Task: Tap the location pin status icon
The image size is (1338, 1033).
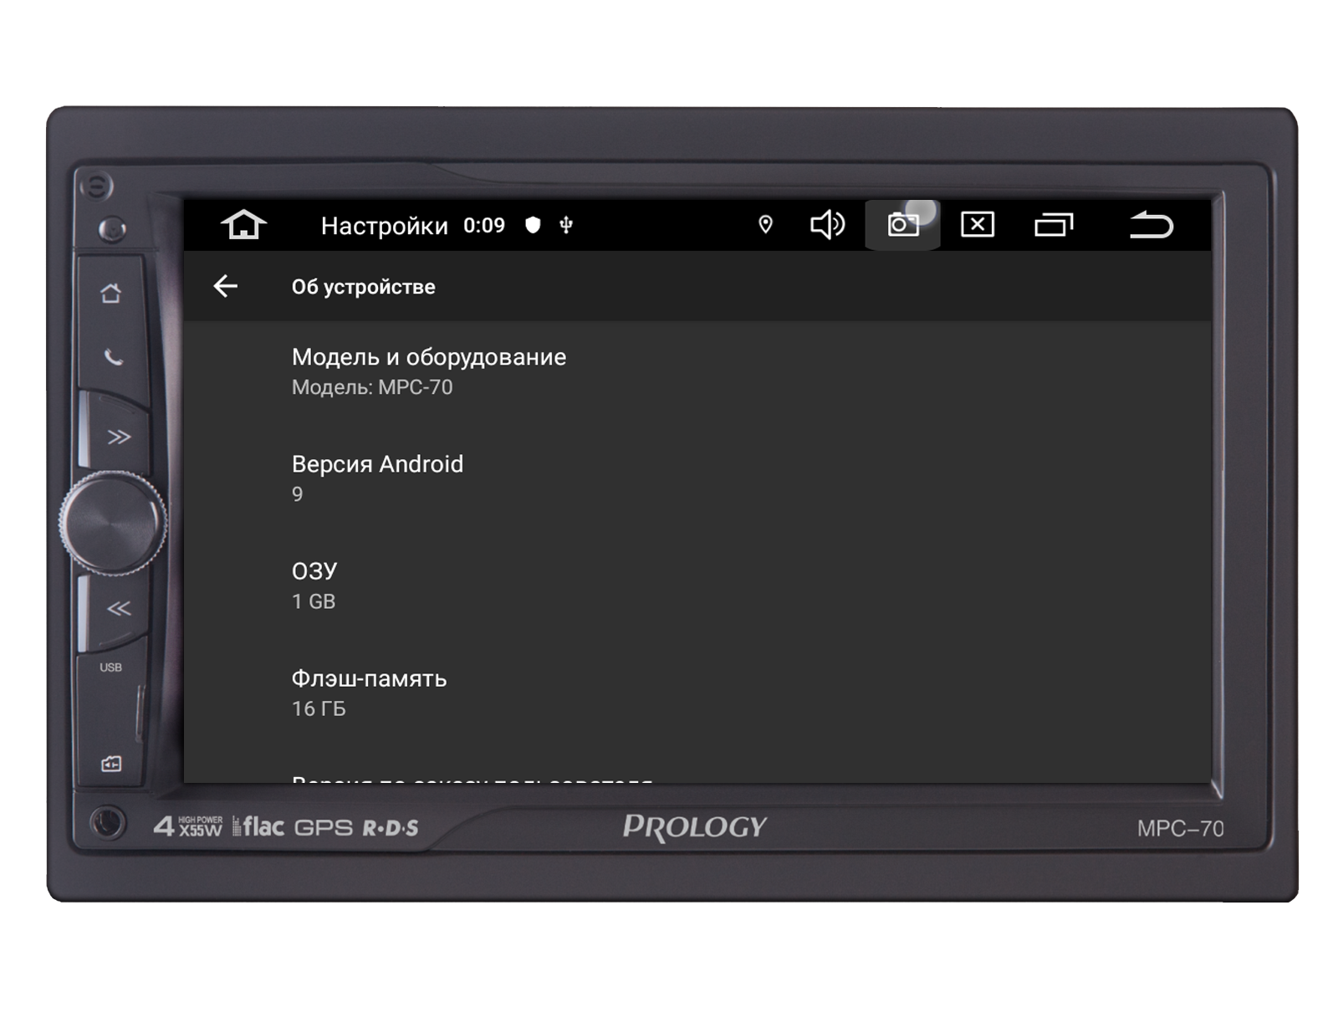Action: click(x=765, y=224)
